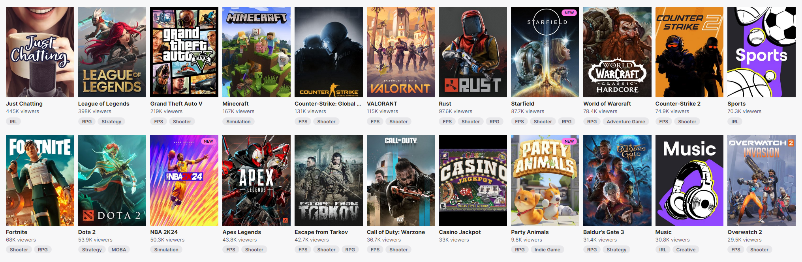The height and width of the screenshot is (262, 802).
Task: Click the Escape from Tarkov title
Action: click(321, 232)
